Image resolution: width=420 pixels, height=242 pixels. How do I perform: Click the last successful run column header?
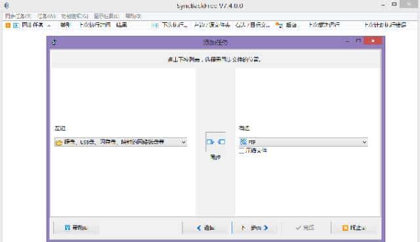(x=324, y=25)
